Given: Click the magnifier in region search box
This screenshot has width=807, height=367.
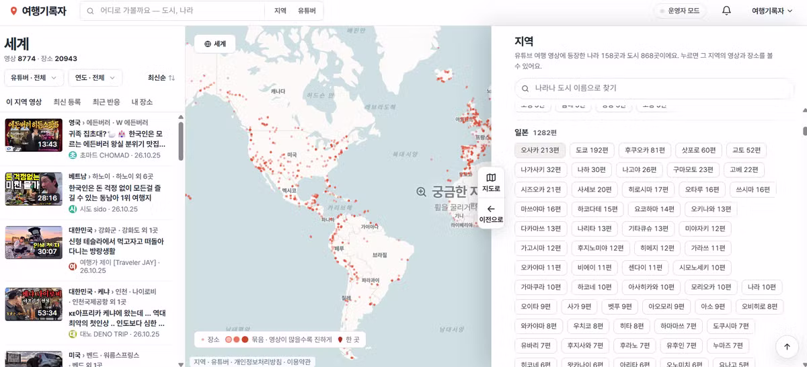Looking at the screenshot, I should pos(525,88).
